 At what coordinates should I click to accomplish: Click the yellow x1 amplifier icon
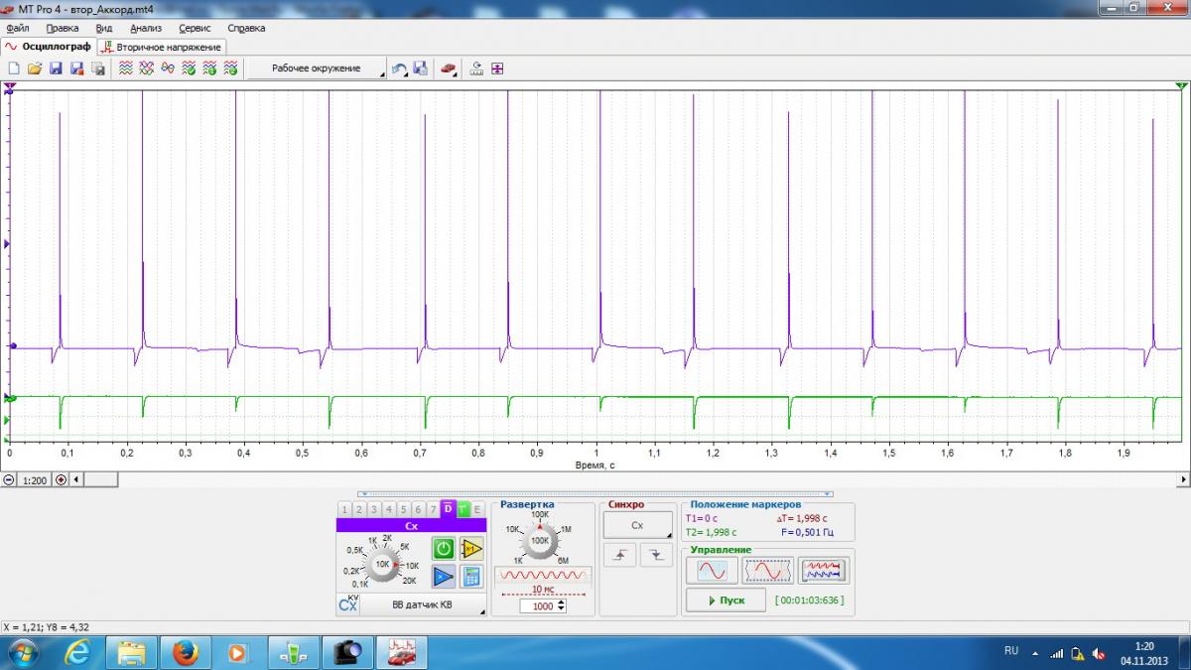[471, 548]
